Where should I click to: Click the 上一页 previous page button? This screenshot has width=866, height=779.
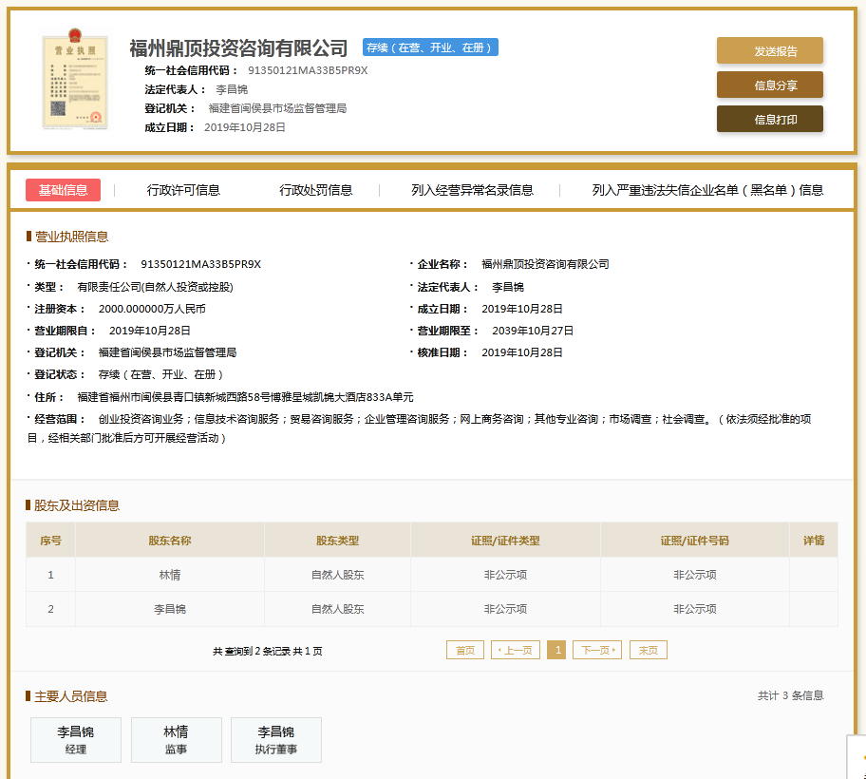[x=516, y=651]
